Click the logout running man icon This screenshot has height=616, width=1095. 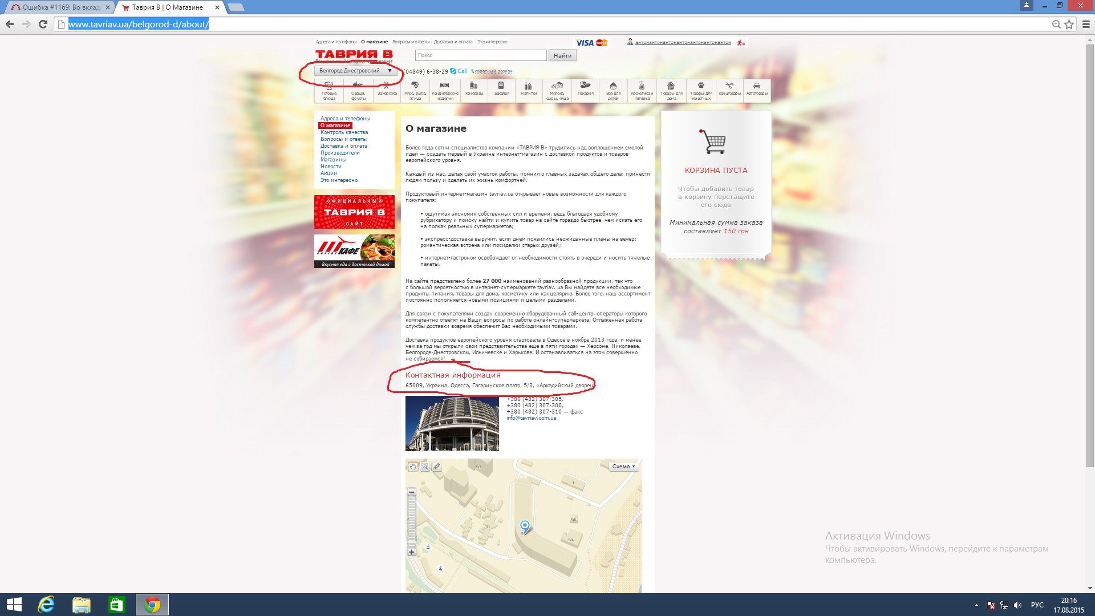(x=741, y=42)
